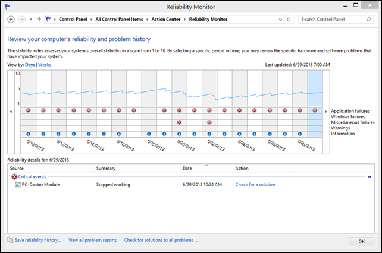382x253 pixels.
Task: Click the Up one level arrow
Action: tap(39, 19)
